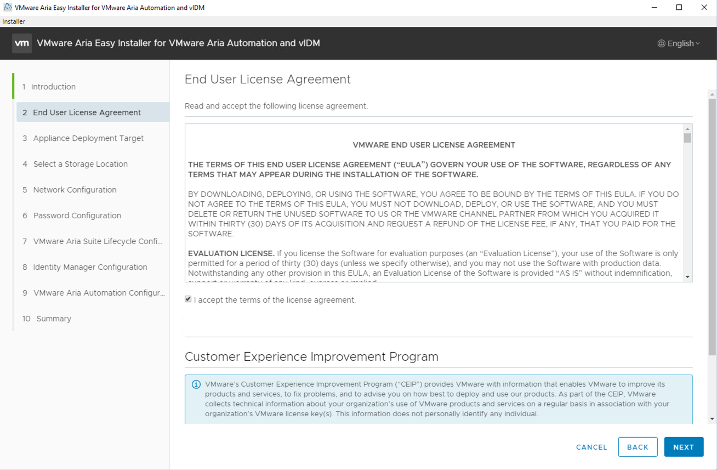717x470 pixels.
Task: Close the installer window
Action: pos(704,8)
